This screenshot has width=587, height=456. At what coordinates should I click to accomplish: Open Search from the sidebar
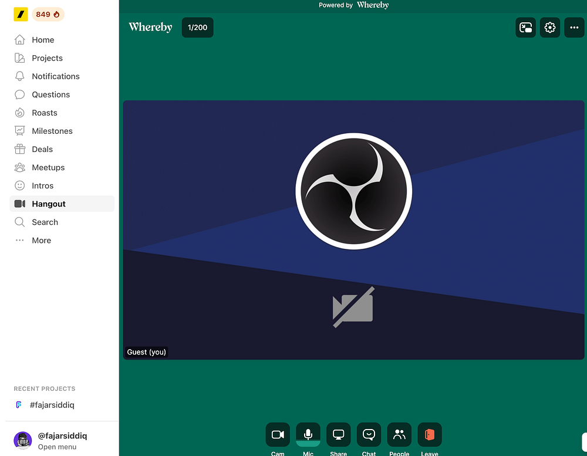(x=62, y=222)
